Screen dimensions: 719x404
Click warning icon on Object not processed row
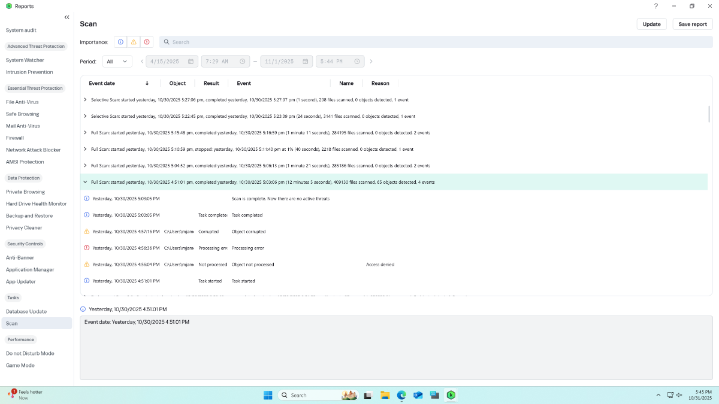point(86,264)
